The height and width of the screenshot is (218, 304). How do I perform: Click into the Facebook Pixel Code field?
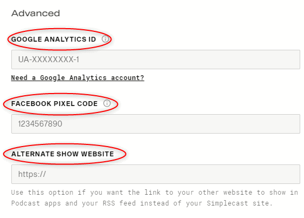click(156, 124)
